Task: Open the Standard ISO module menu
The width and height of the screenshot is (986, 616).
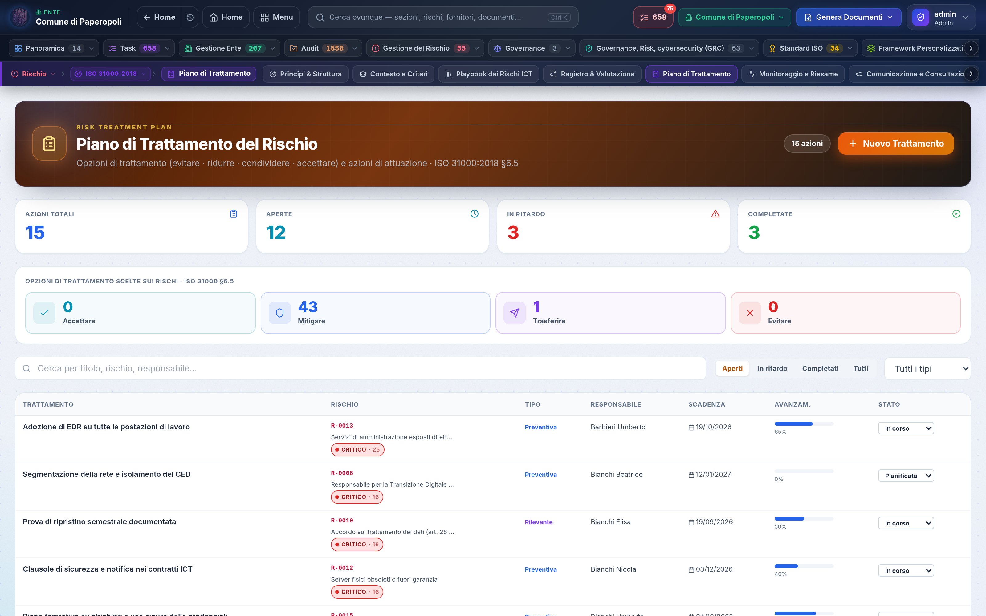Action: tap(809, 48)
